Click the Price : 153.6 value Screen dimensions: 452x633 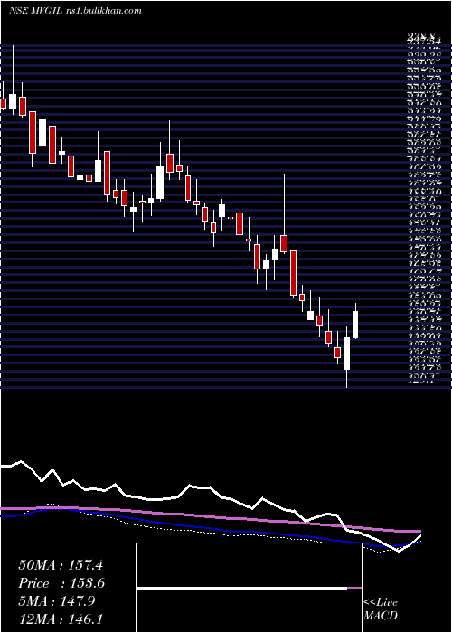pos(61,583)
